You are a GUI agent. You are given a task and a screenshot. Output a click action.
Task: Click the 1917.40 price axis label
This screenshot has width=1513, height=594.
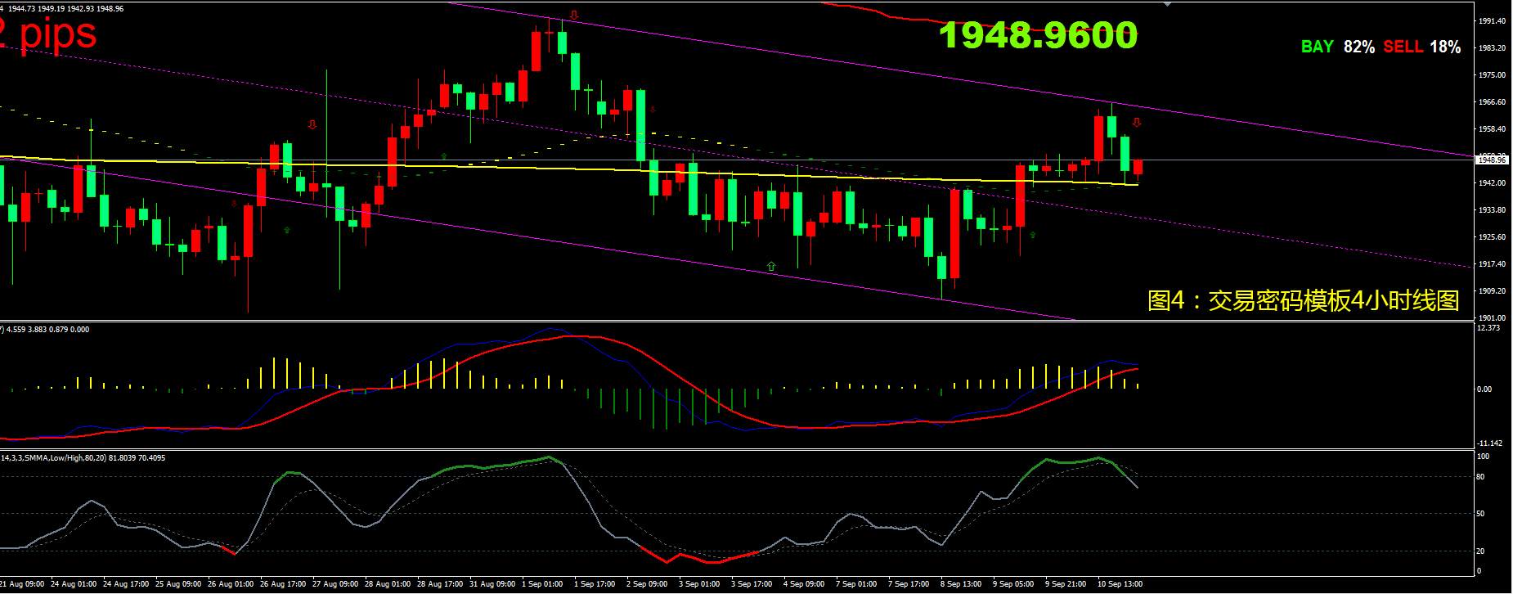click(1493, 264)
